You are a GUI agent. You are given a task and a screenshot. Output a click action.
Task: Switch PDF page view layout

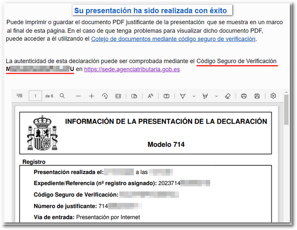[134, 96]
